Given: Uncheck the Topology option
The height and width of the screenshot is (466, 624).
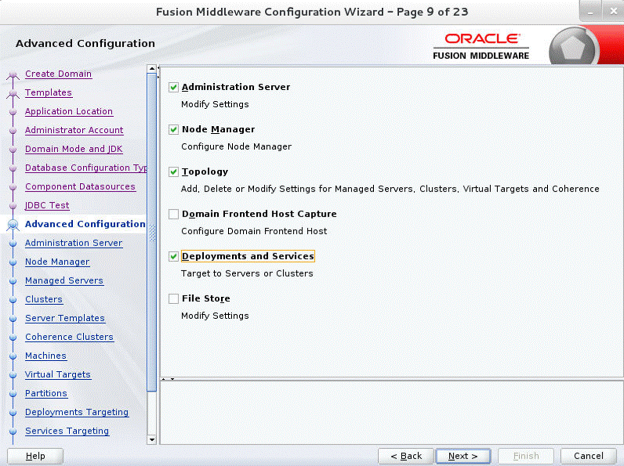Looking at the screenshot, I should coord(173,171).
